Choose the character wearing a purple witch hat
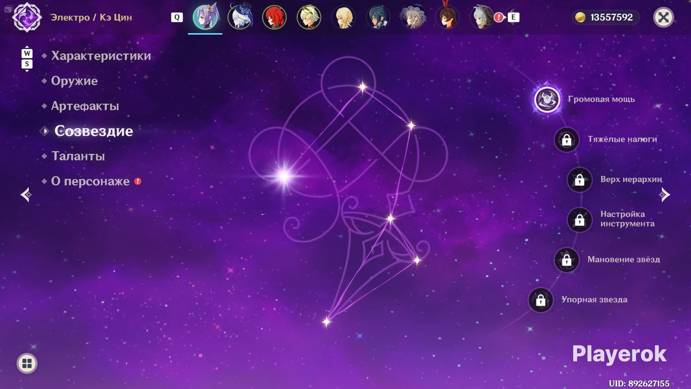Screen dimensions: 691x389 pos(413,17)
